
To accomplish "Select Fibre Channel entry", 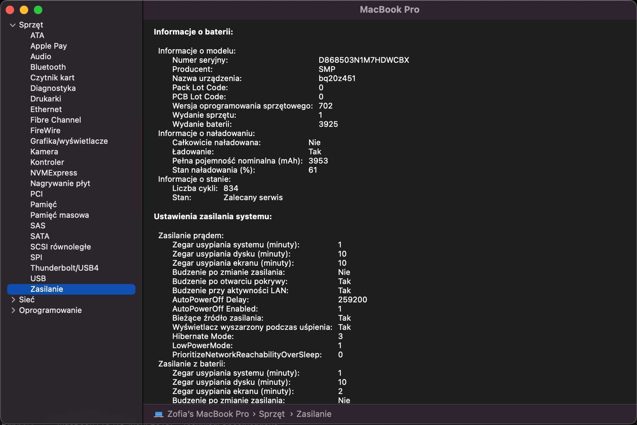I will pyautogui.click(x=56, y=120).
